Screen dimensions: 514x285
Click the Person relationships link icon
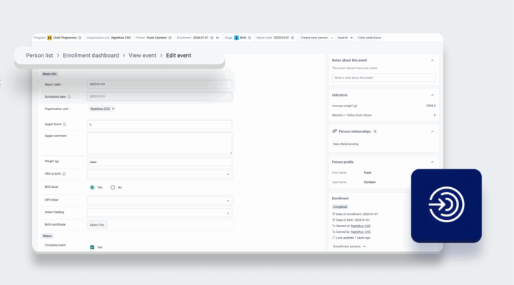[334, 131]
